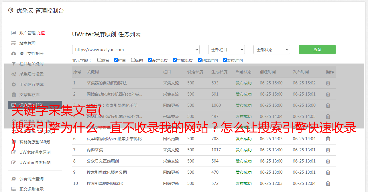Click the green 查询 button
This screenshot has height=192, width=368.
[x=317, y=50]
